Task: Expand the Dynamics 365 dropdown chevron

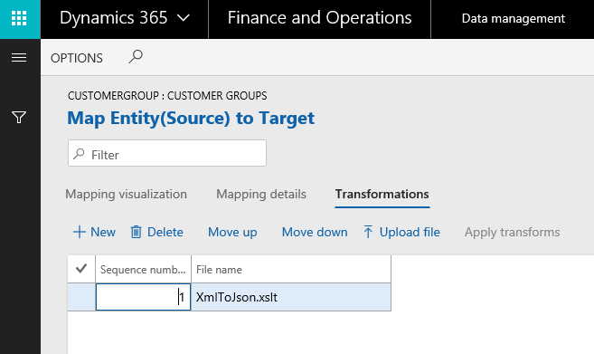Action: coord(184,18)
